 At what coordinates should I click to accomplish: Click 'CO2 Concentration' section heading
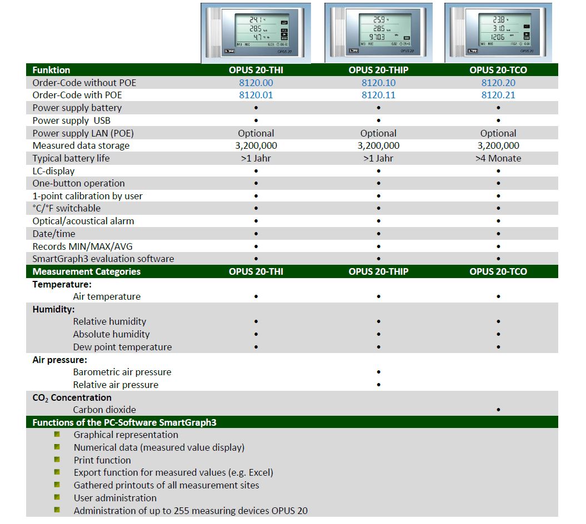click(72, 398)
